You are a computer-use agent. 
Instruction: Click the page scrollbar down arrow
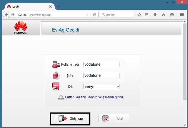pyautogui.click(x=185, y=125)
